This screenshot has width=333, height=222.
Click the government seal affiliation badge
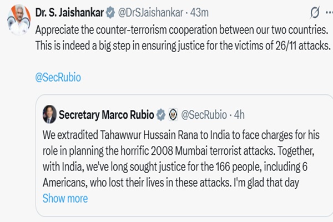tap(173, 115)
